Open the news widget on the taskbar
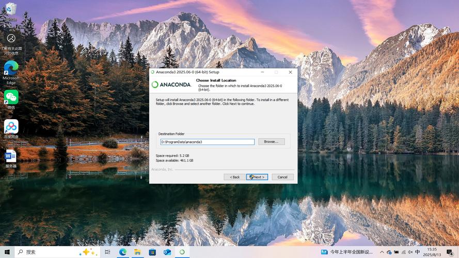459x258 pixels. (x=347, y=252)
